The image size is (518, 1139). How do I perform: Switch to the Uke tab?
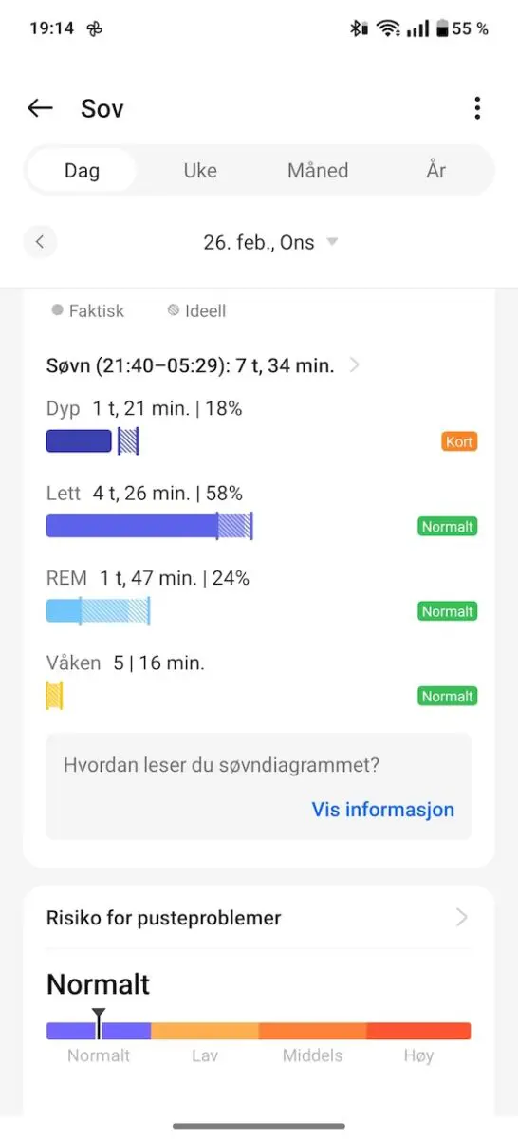click(x=200, y=171)
